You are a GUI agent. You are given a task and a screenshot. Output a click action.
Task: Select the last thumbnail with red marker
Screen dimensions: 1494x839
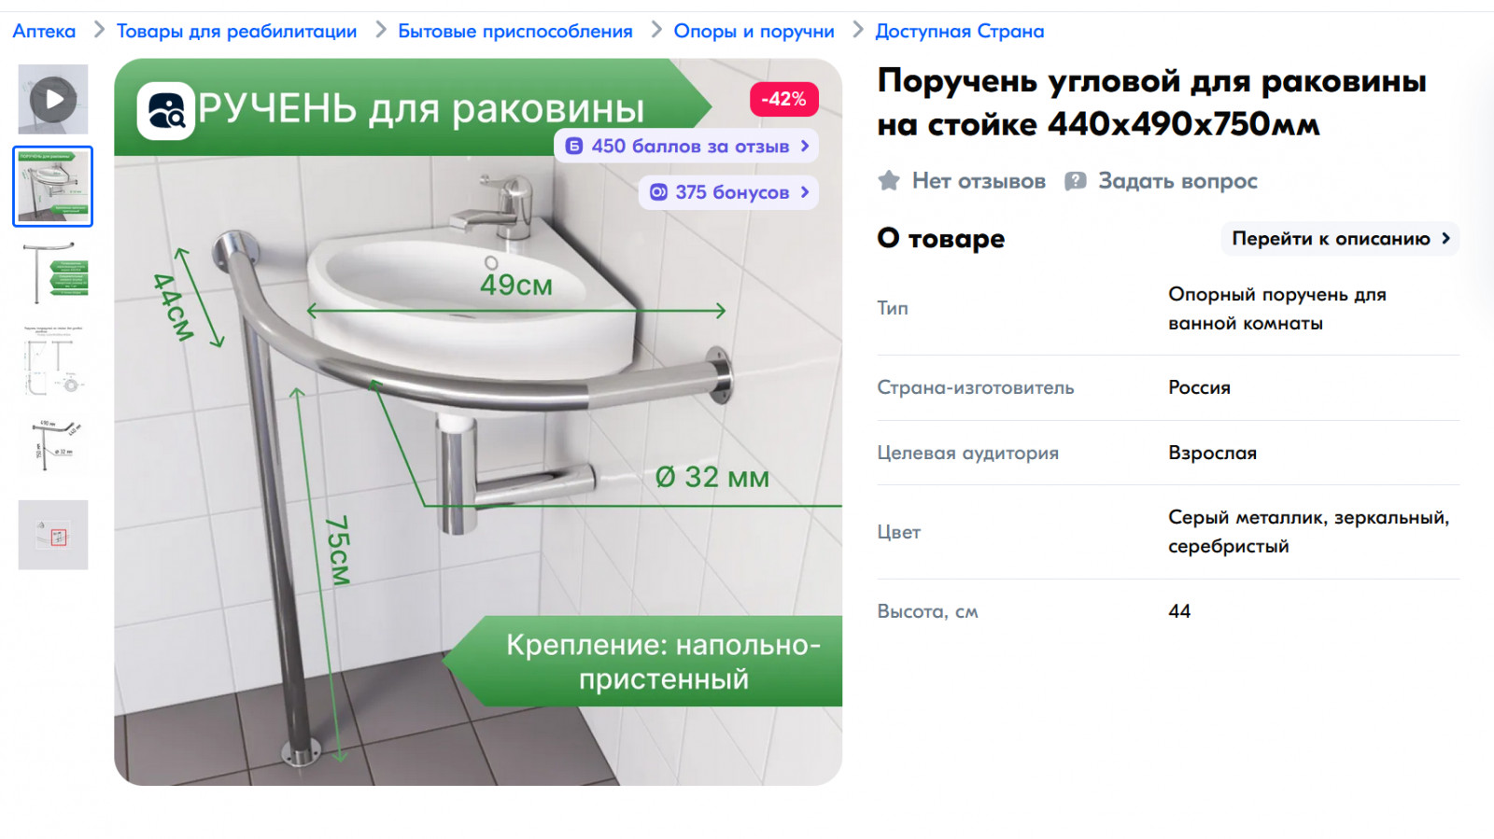(x=53, y=535)
